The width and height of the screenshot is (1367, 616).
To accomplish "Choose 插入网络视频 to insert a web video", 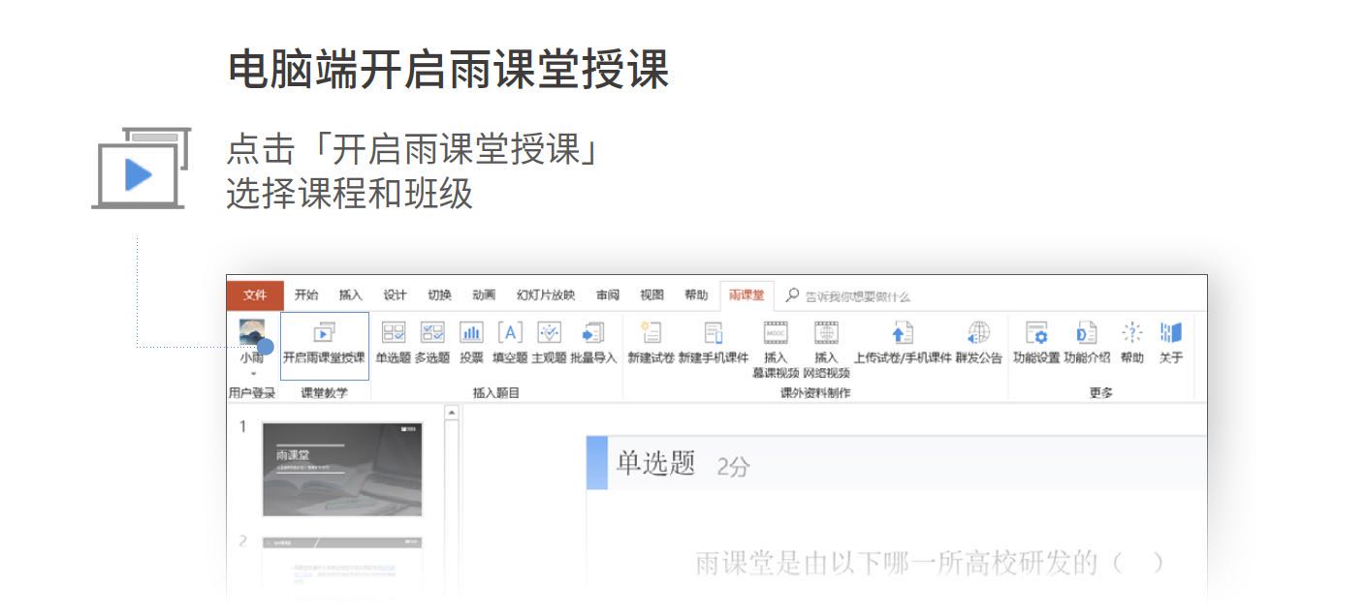I will pyautogui.click(x=826, y=350).
